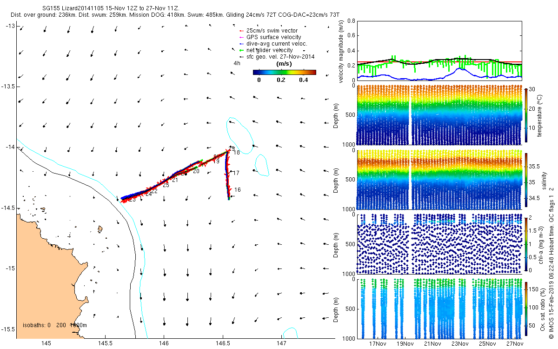Click the green net glider velocity arrow
The image size is (558, 349).
[241, 50]
